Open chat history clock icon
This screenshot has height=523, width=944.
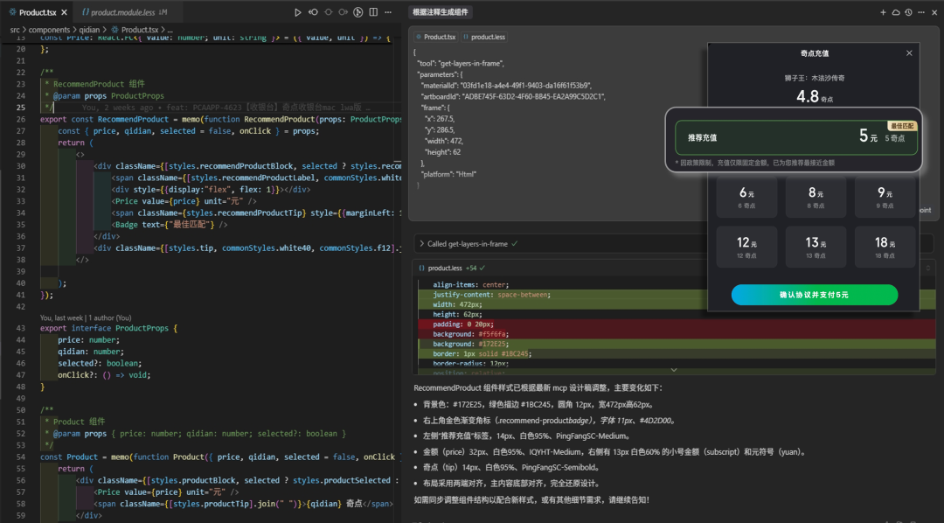[x=908, y=12]
